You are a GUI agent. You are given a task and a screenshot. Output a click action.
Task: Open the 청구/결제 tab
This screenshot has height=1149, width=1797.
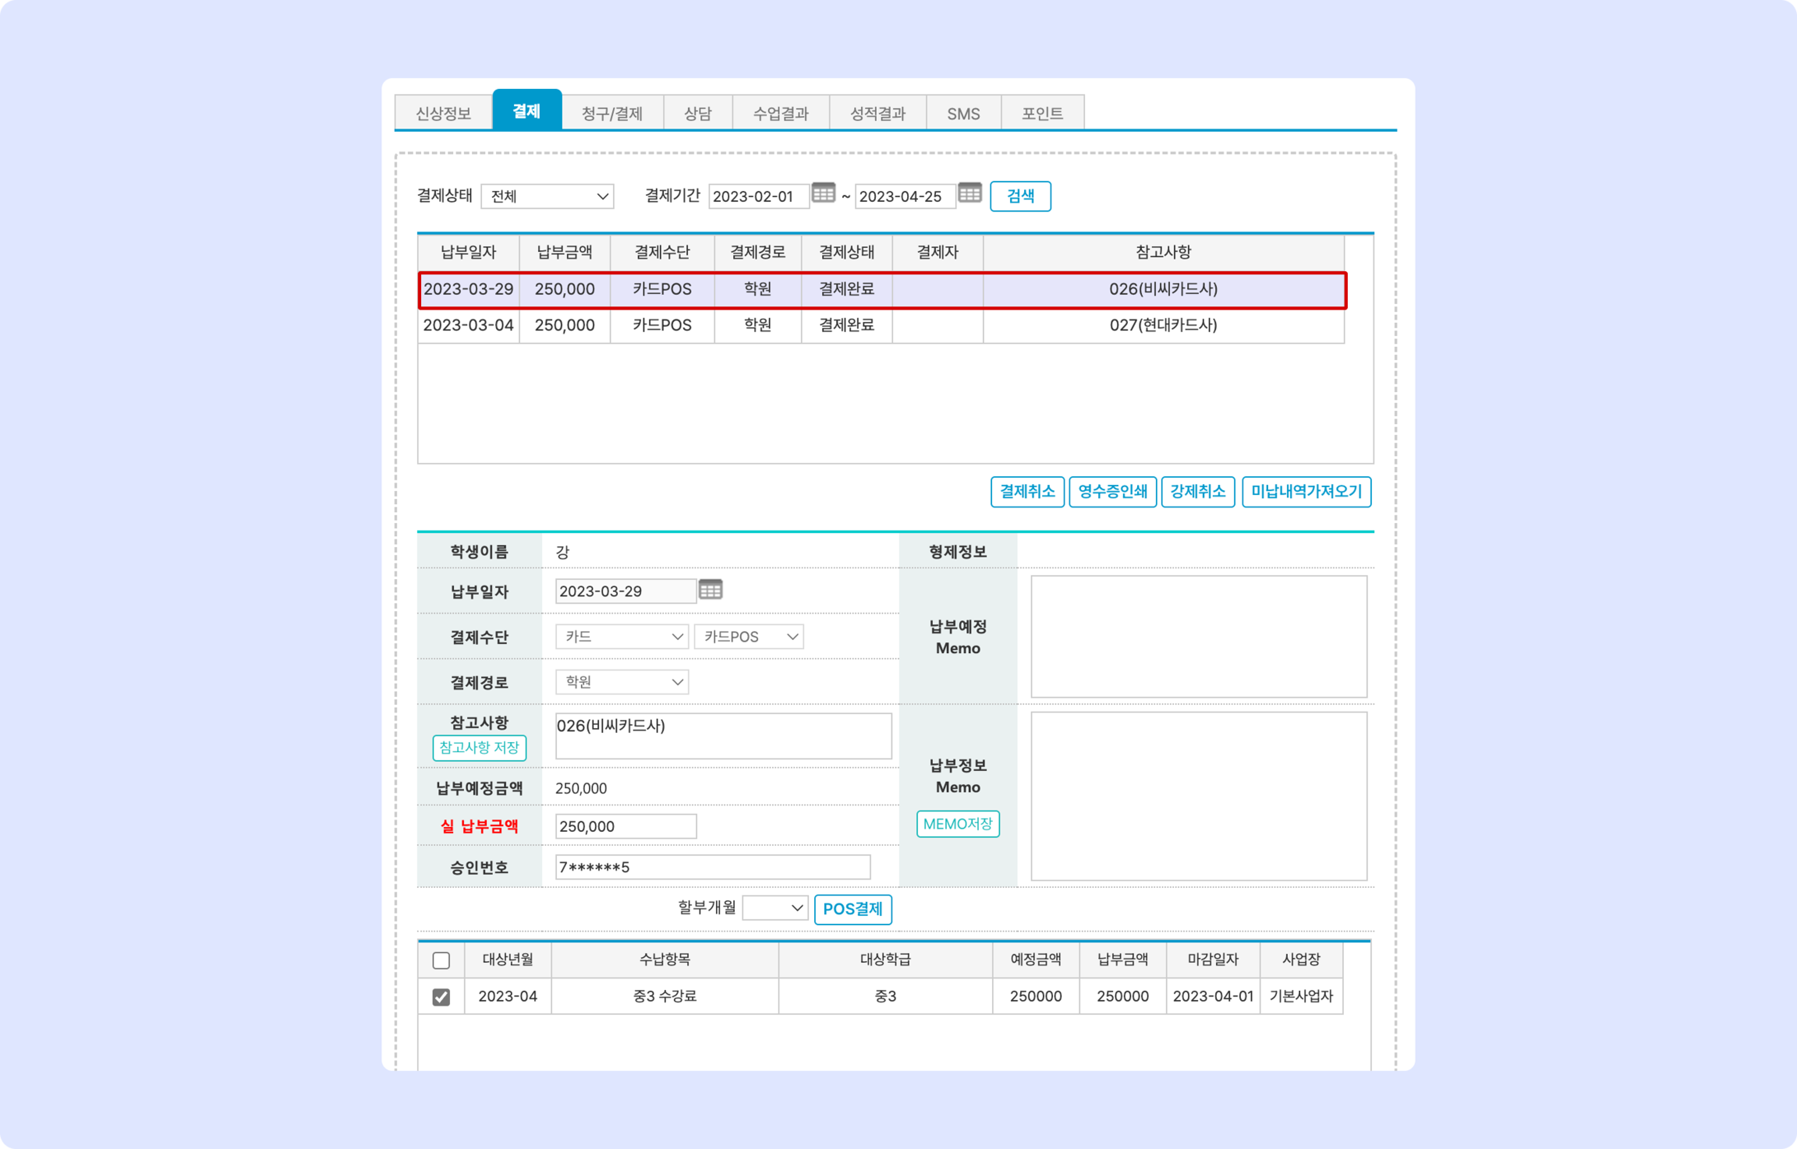pyautogui.click(x=611, y=113)
